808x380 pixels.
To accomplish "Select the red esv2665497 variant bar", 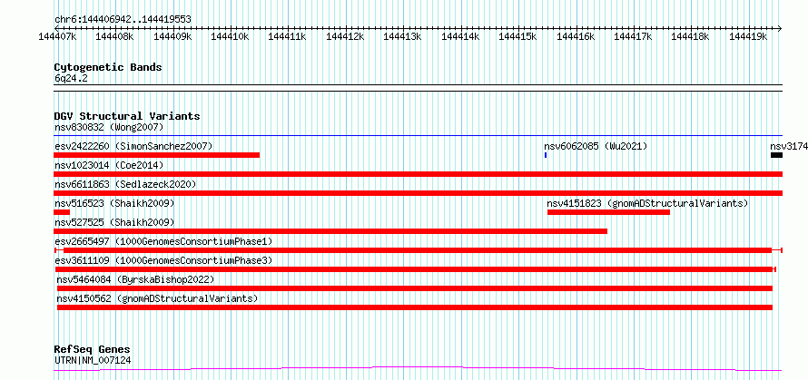I will (419, 250).
